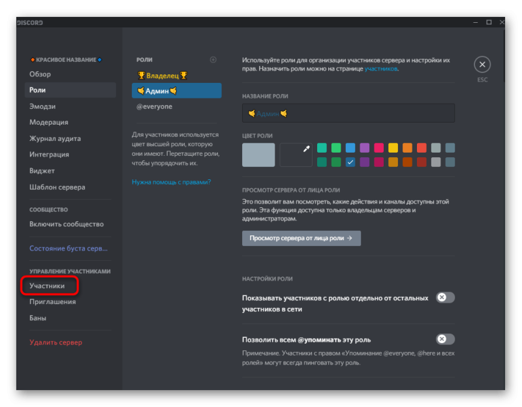The height and width of the screenshot is (407, 522).
Task: Open Журнал аудита in the sidebar
Action: [x=70, y=138]
